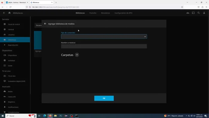Image resolution: width=209 pixels, height=118 pixels.
Task: Open Grabadora digital (DVR) in the sidebar
Action: [x=15, y=81]
